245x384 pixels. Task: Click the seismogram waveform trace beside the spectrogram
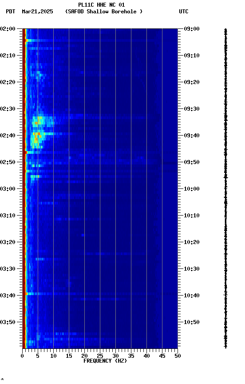[x=225, y=188]
